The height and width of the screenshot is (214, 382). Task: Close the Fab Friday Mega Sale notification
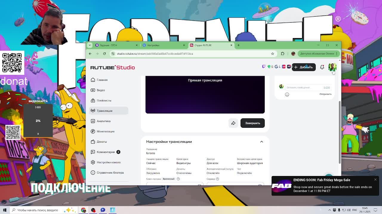(375, 180)
